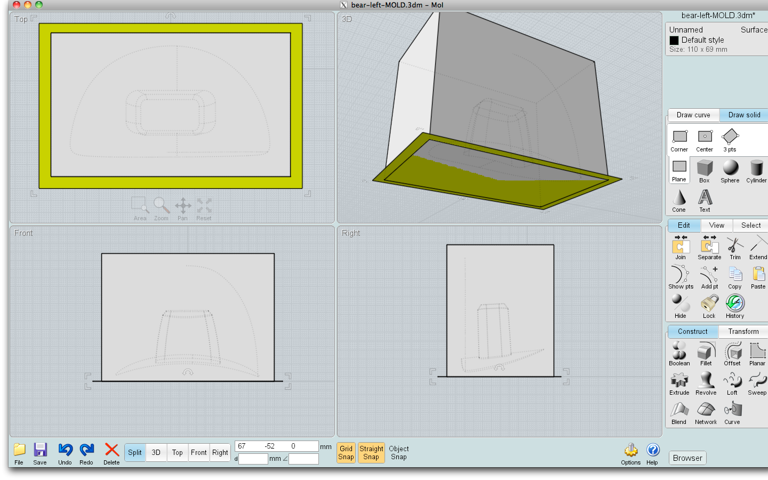768x480 pixels.
Task: Switch to 3D viewport layout
Action: pyautogui.click(x=156, y=452)
